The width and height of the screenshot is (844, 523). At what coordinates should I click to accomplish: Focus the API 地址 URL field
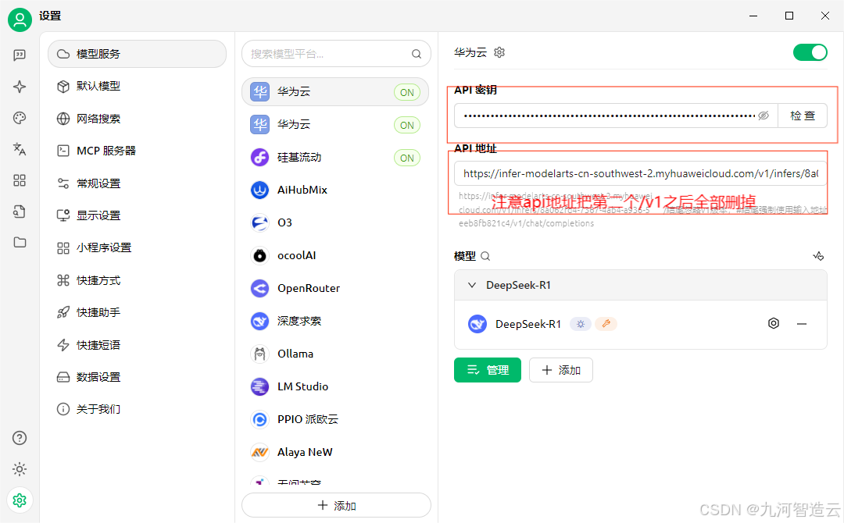tap(640, 173)
